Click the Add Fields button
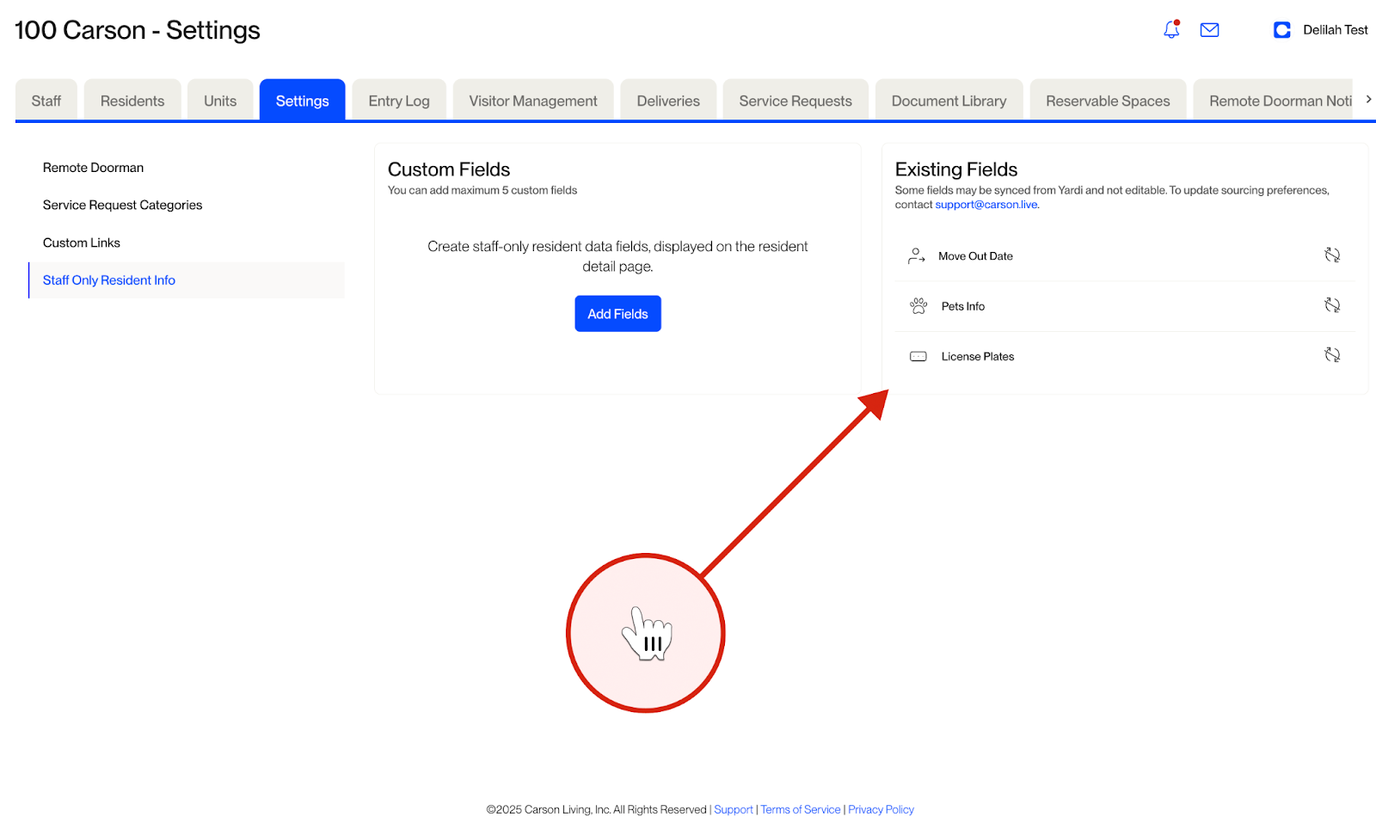This screenshot has width=1376, height=823. [x=617, y=313]
